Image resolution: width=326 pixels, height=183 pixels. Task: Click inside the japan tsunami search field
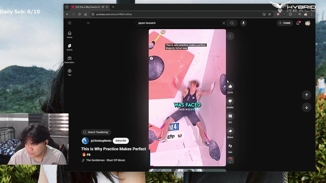point(178,23)
